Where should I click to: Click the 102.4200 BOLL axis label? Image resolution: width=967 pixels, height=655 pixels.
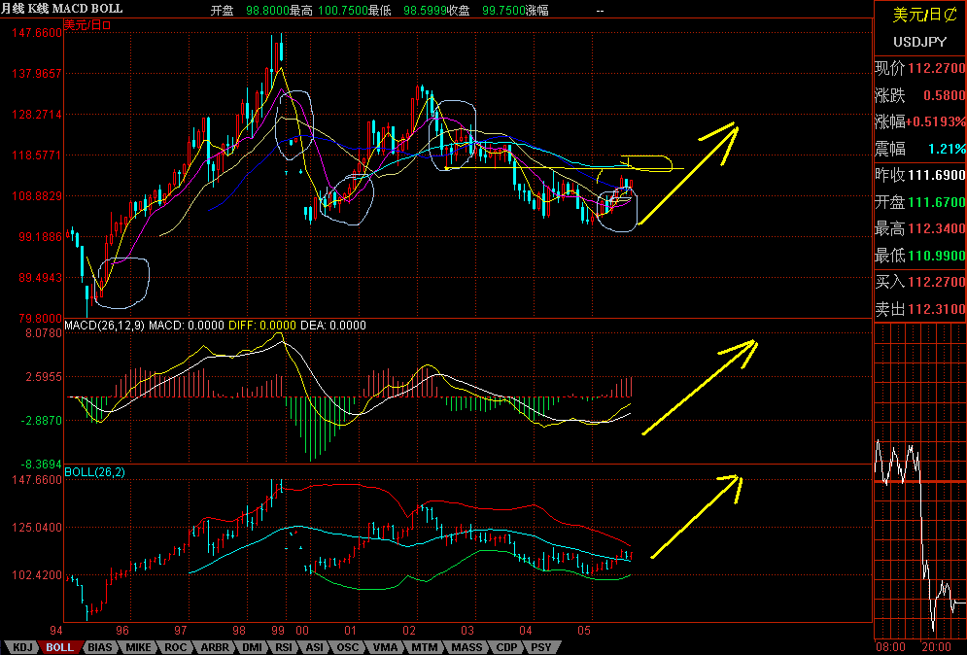click(37, 574)
